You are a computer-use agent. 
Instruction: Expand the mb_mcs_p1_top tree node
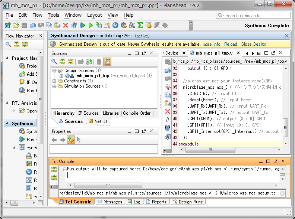pos(61,76)
